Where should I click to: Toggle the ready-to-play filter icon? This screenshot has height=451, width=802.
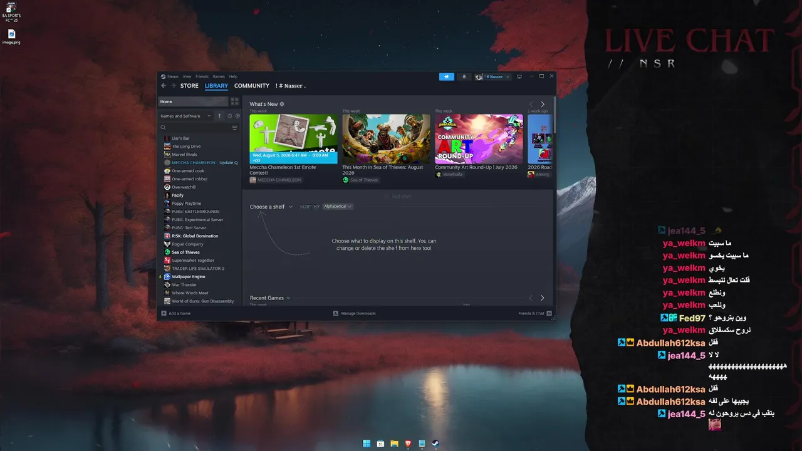pyautogui.click(x=237, y=116)
